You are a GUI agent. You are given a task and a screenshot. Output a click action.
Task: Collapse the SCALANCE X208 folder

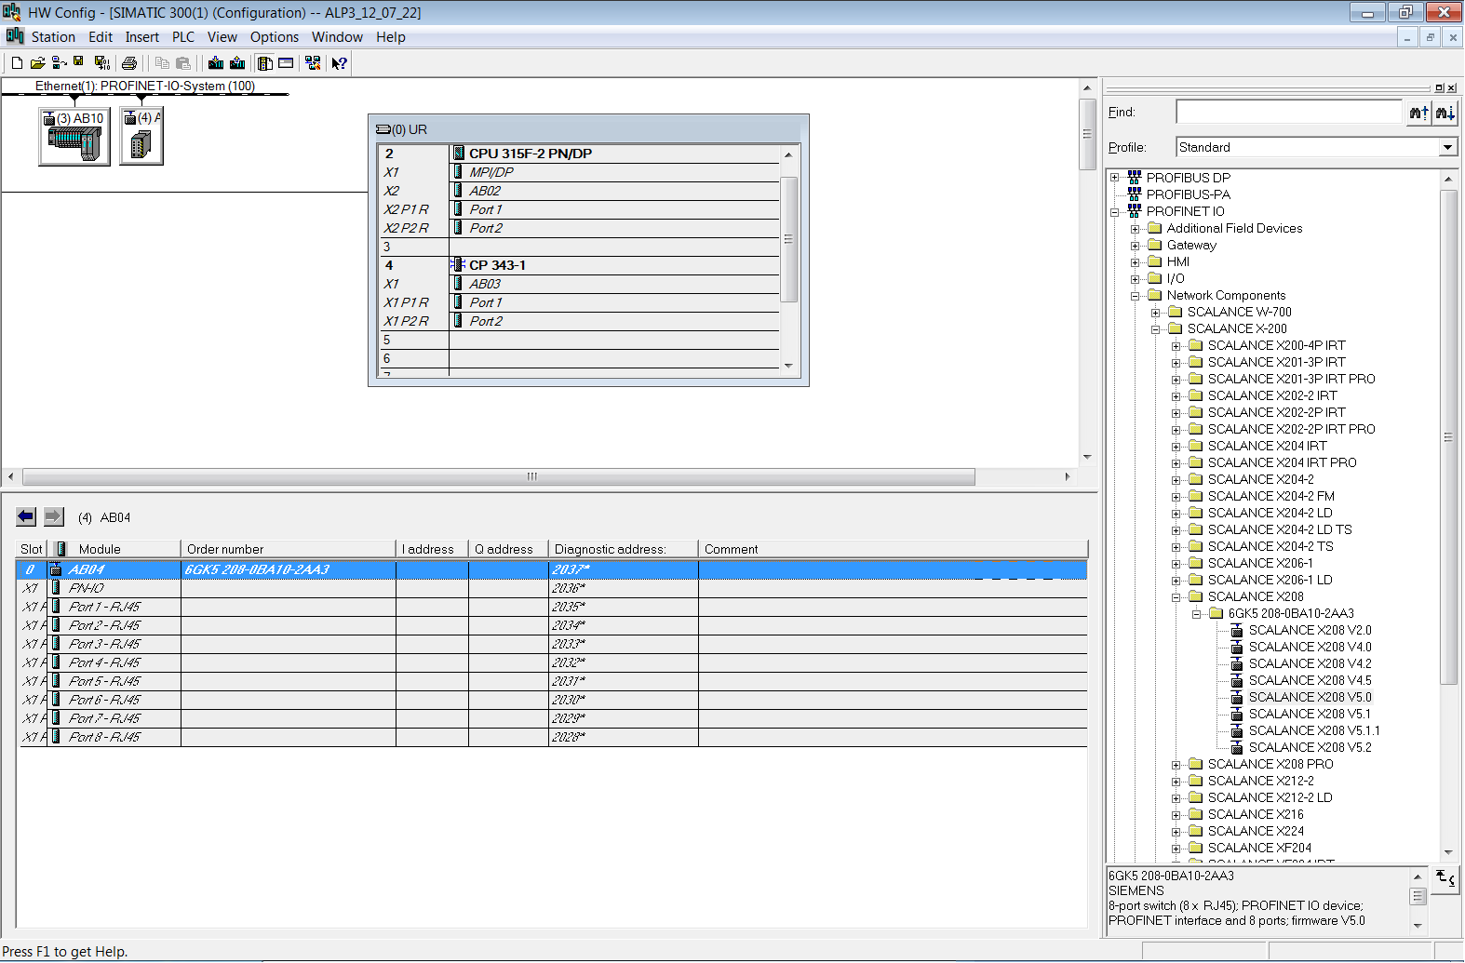point(1176,597)
